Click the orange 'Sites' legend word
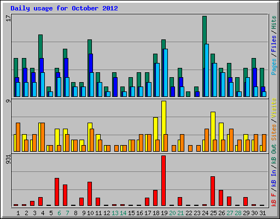The width and height of the screenshot is (280, 219). point(273,132)
